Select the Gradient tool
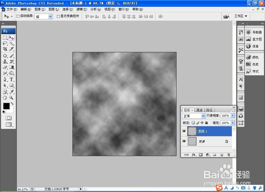The width and height of the screenshot is (265, 192). pyautogui.click(x=11, y=67)
